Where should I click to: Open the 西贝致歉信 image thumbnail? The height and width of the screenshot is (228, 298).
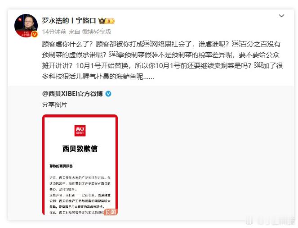click(x=80, y=165)
